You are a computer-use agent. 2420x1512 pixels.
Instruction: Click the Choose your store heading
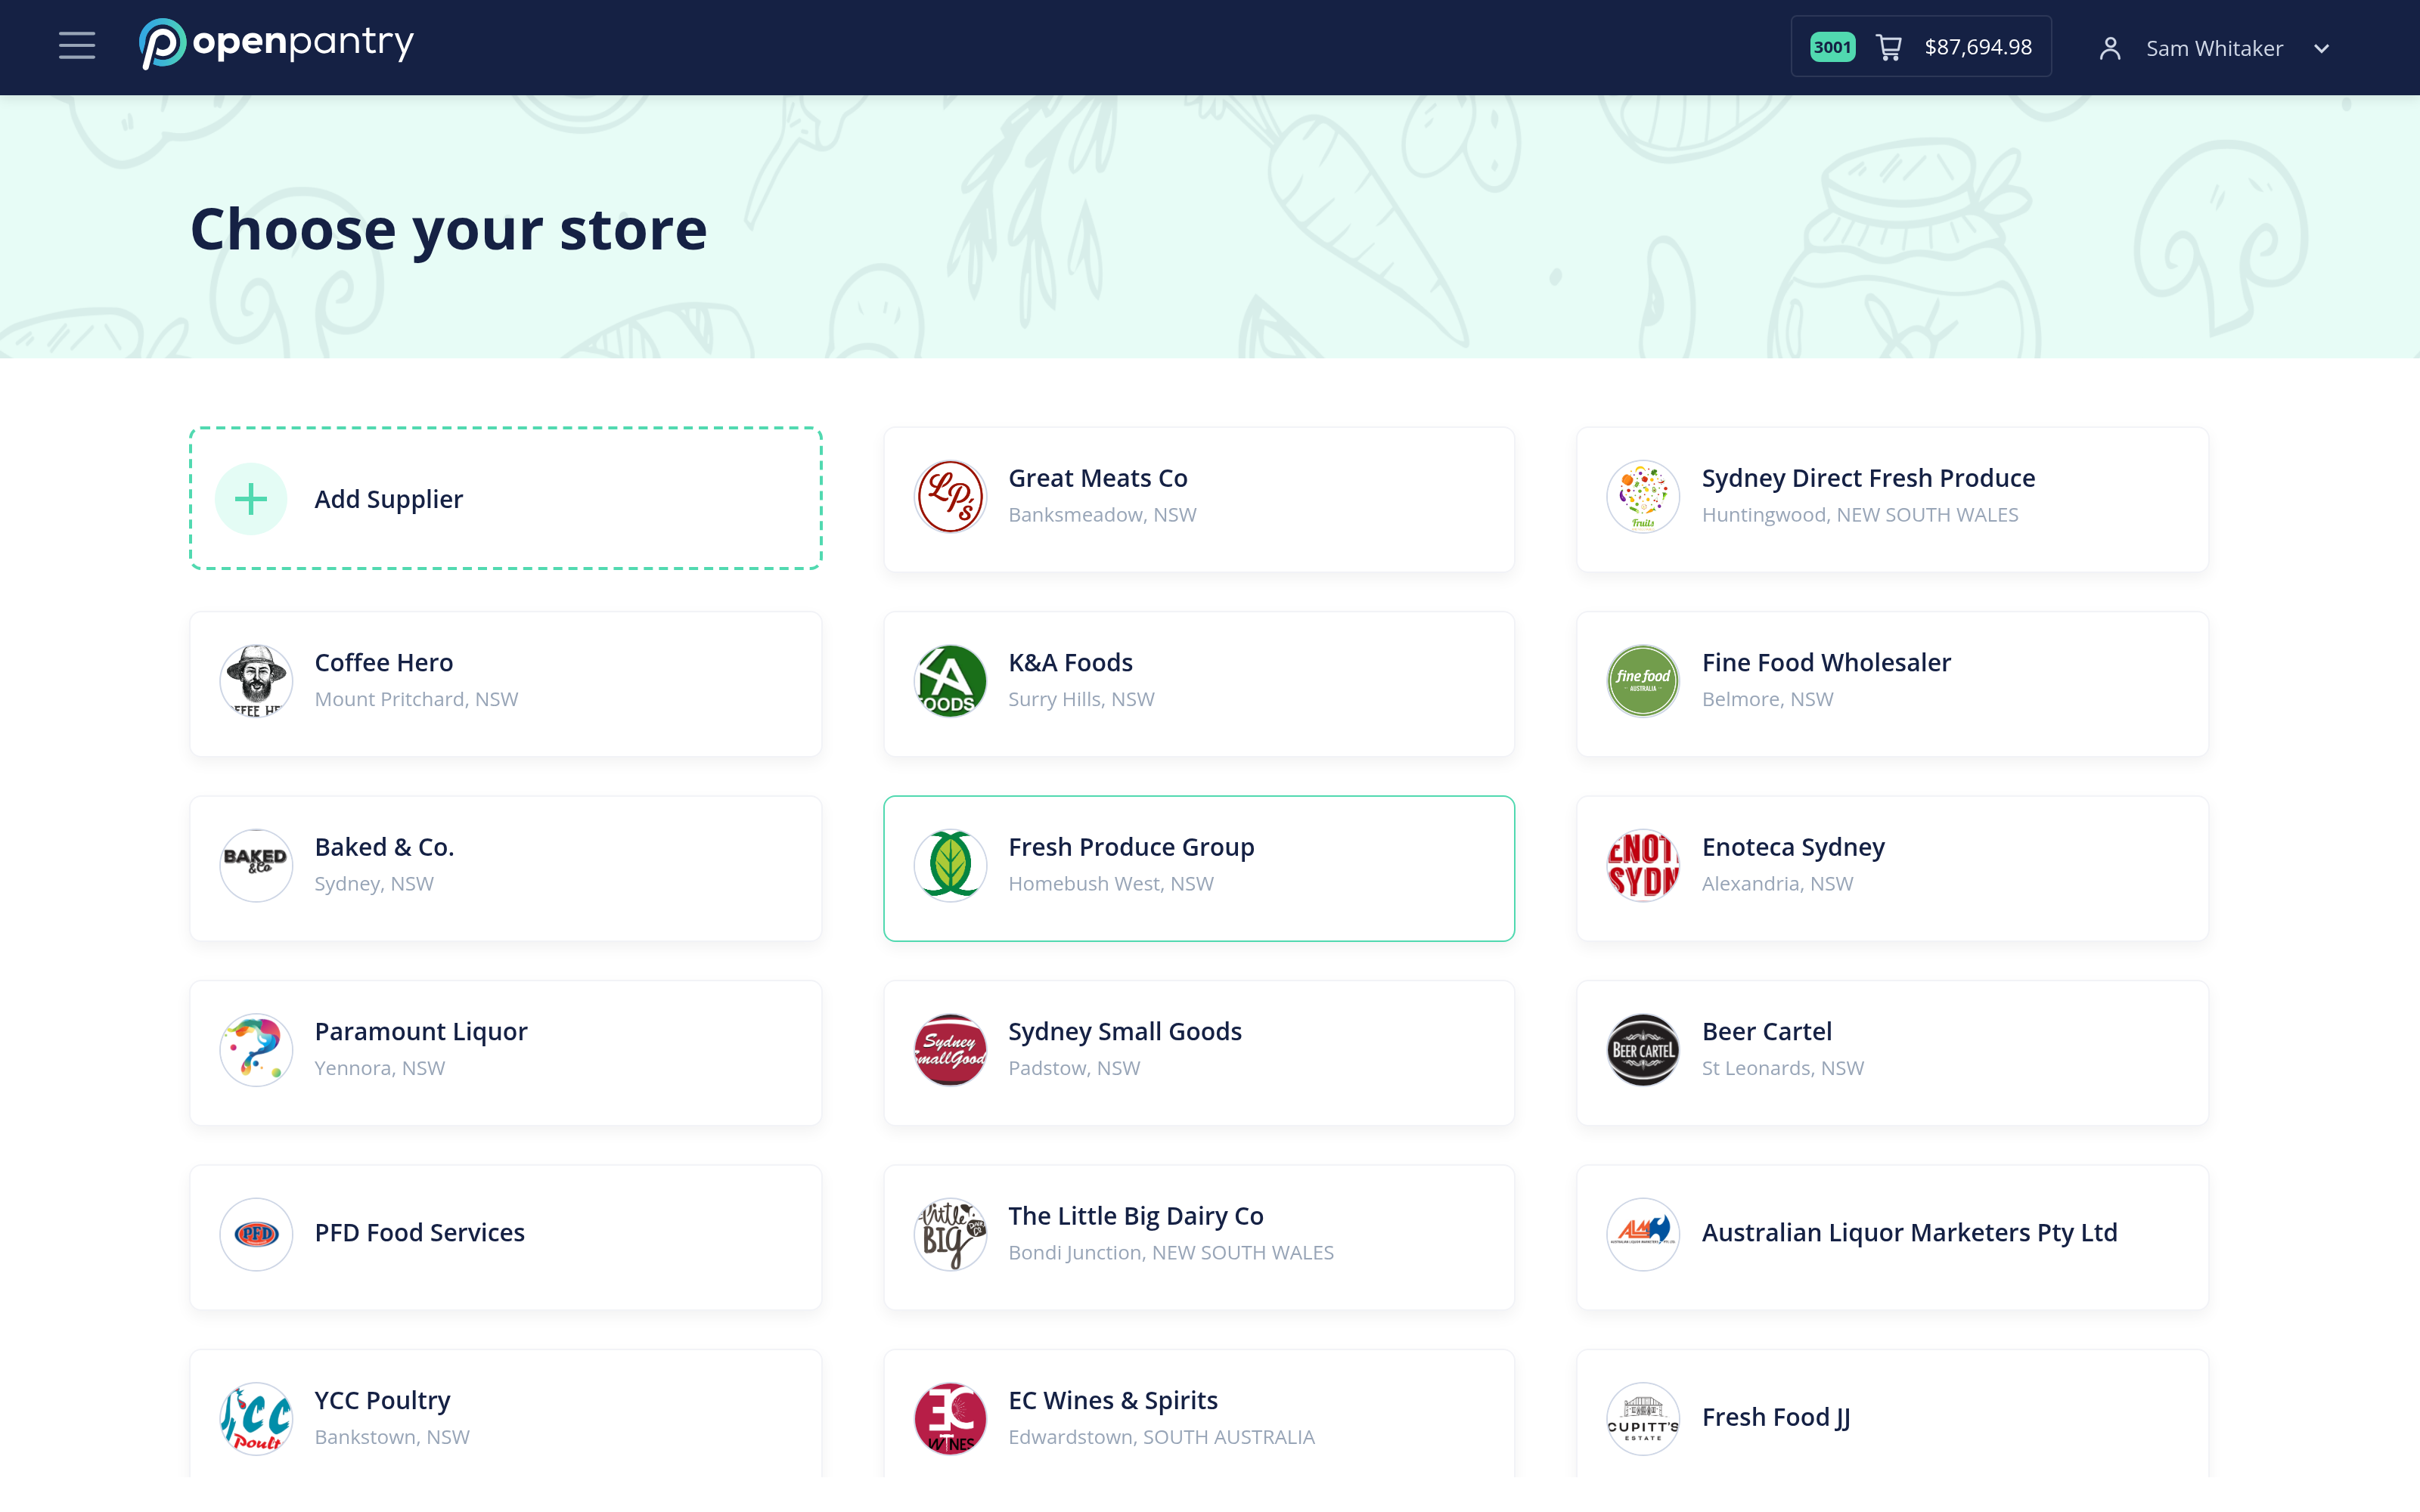point(449,229)
